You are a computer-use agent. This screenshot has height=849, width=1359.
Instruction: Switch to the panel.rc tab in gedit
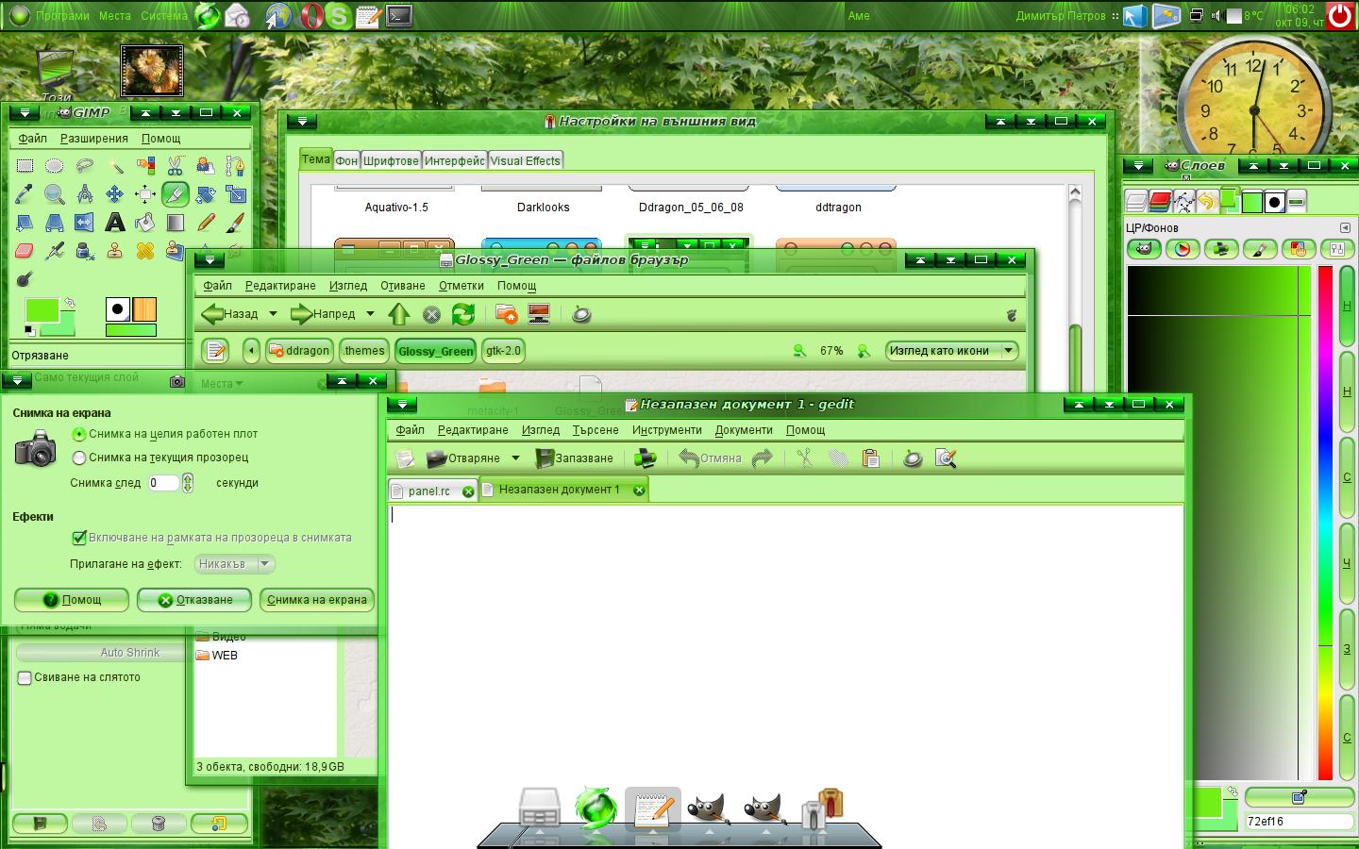(431, 491)
